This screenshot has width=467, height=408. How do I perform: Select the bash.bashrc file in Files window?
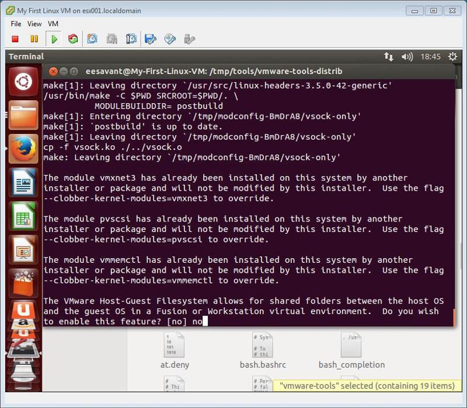(x=263, y=351)
